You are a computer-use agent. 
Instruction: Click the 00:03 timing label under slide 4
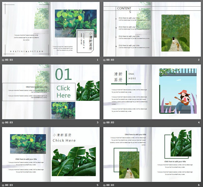pyautogui.click(x=110, y=123)
